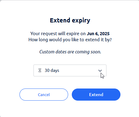Click the hourglass symbol beside 30 days
Viewport: 139px width, 117px height.
(x=40, y=70)
